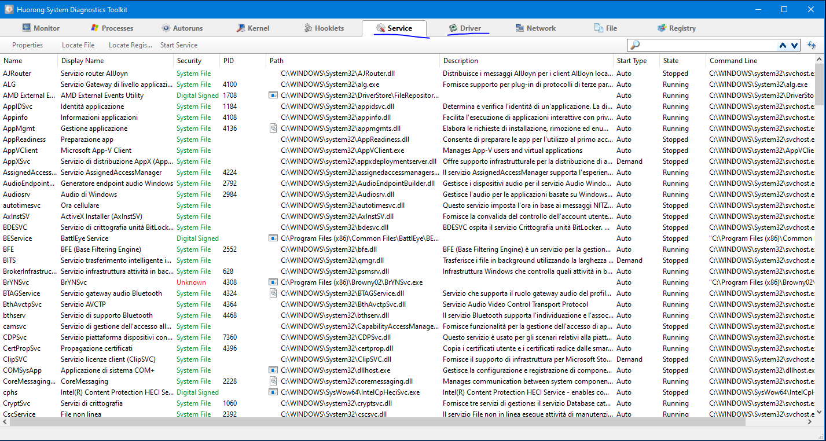Click the file icon in the AppMgmt row
The image size is (826, 441).
[274, 128]
